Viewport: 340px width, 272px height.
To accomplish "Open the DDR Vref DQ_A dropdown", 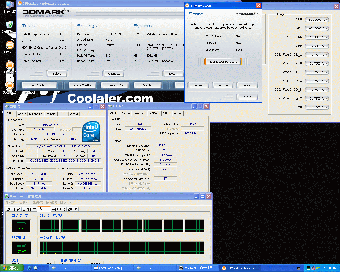I will [317, 81].
